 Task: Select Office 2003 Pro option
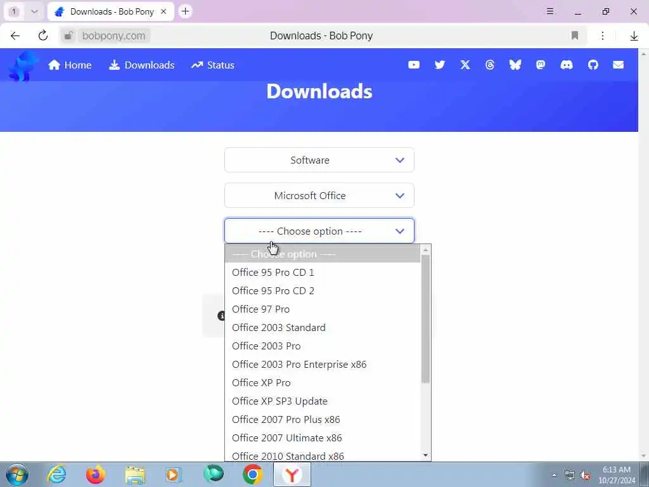pos(323,346)
